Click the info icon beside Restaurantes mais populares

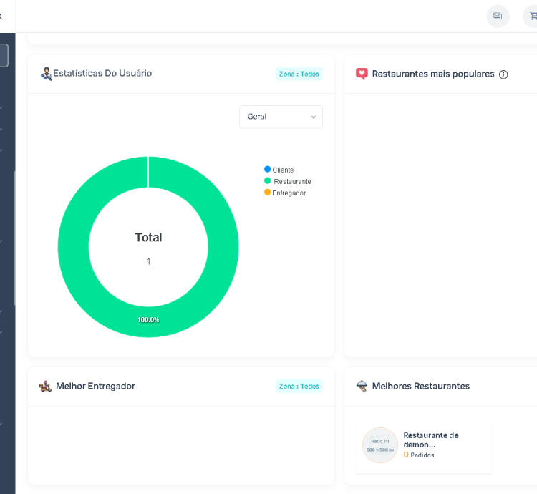(x=503, y=74)
